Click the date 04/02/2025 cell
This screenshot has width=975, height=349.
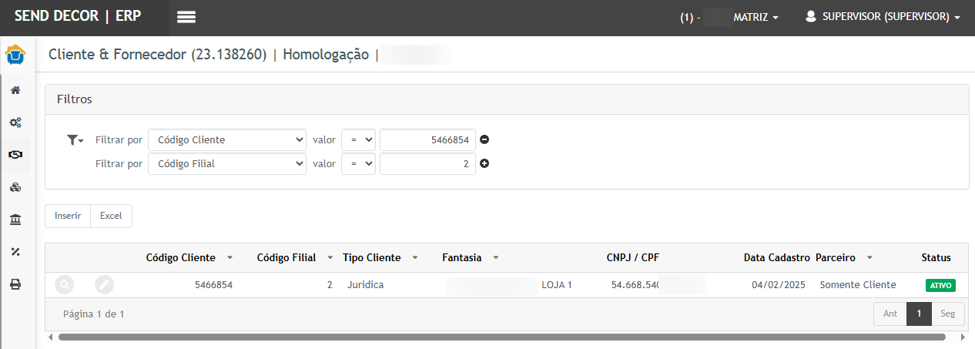(x=779, y=285)
